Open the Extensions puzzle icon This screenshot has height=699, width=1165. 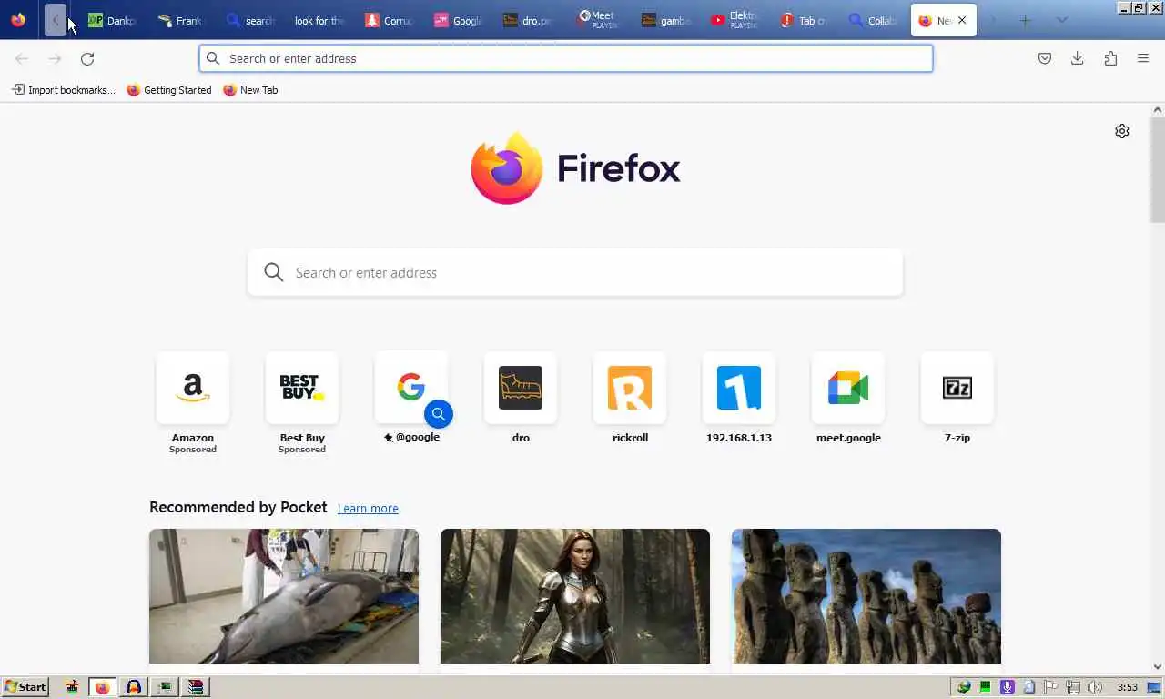pos(1110,58)
